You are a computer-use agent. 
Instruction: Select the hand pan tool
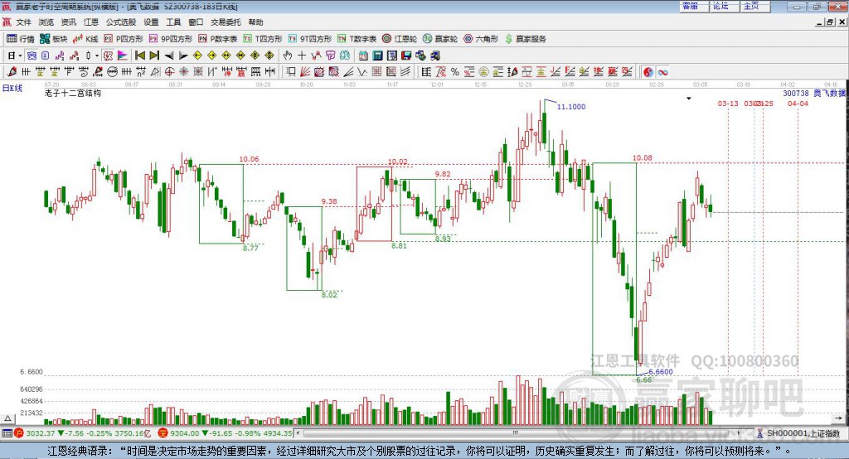[x=288, y=56]
